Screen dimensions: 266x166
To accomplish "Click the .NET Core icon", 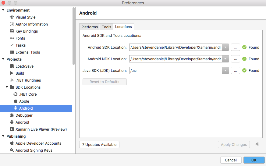I will [x=16, y=94].
